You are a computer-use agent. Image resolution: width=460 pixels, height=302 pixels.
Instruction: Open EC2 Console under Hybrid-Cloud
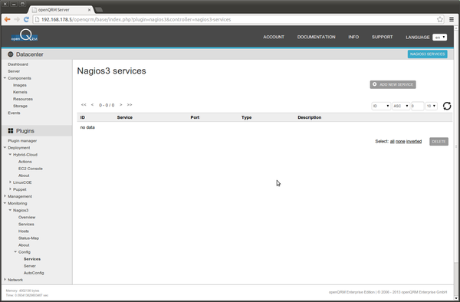[31, 169]
